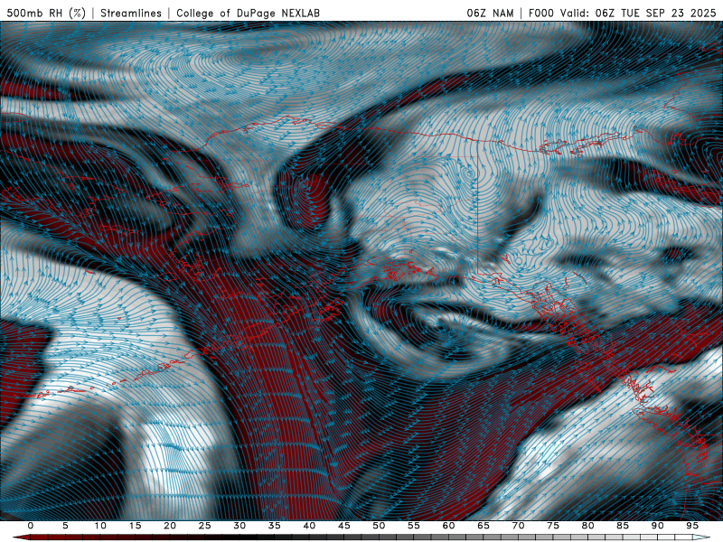The image size is (723, 542).
Task: Click the "F000" forecast hour text
Action: tap(542, 13)
